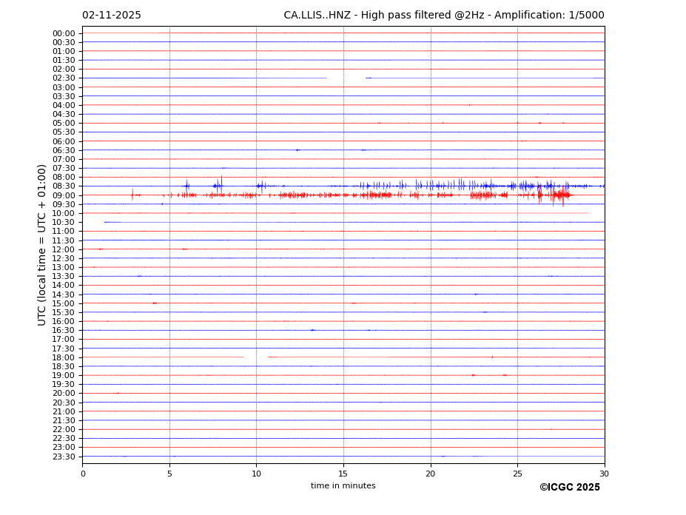Select the 08:30 row time label
Image resolution: width=686 pixels, height=515 pixels.
coord(63,186)
